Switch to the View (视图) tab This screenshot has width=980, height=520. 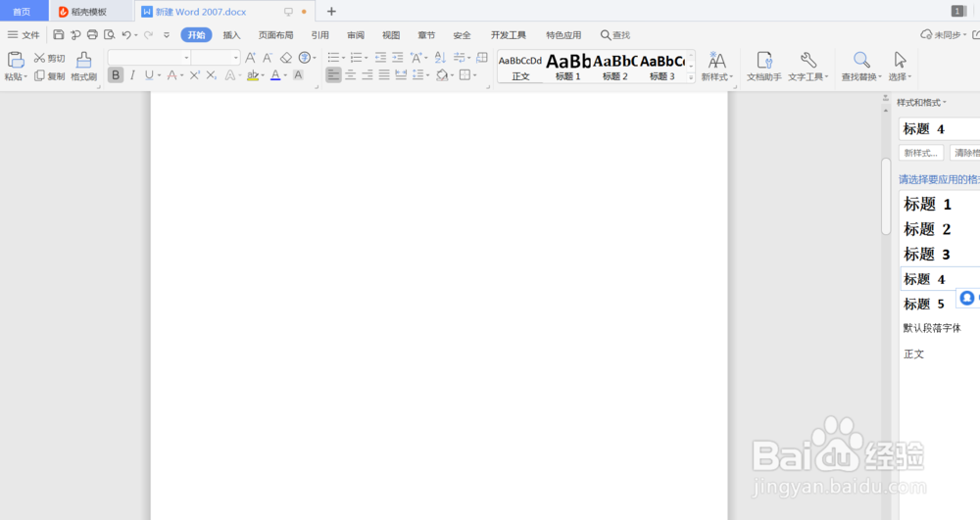pyautogui.click(x=391, y=35)
